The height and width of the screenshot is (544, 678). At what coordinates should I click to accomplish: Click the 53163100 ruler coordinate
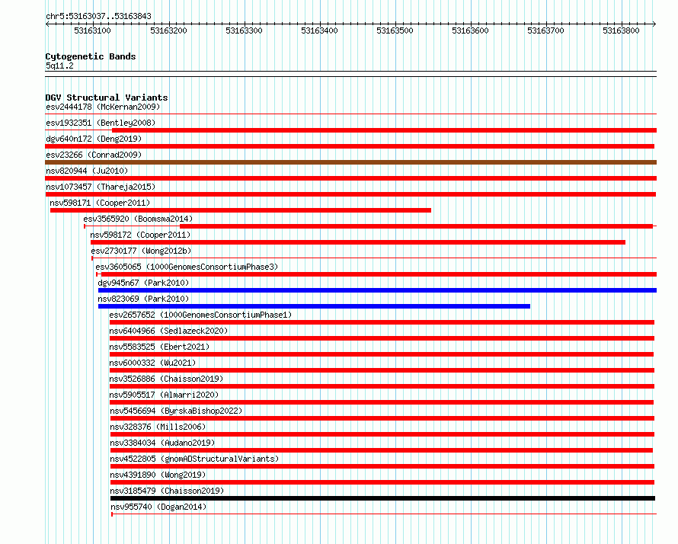pyautogui.click(x=92, y=30)
